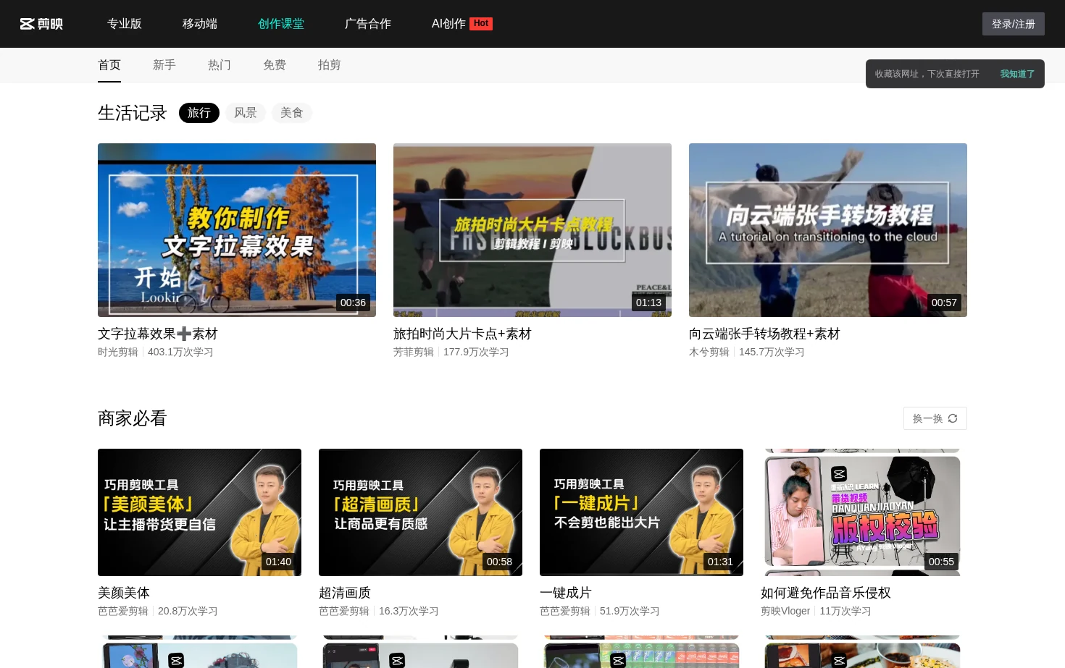This screenshot has height=668, width=1065.
Task: Switch to the 热门 tab
Action: click(220, 65)
